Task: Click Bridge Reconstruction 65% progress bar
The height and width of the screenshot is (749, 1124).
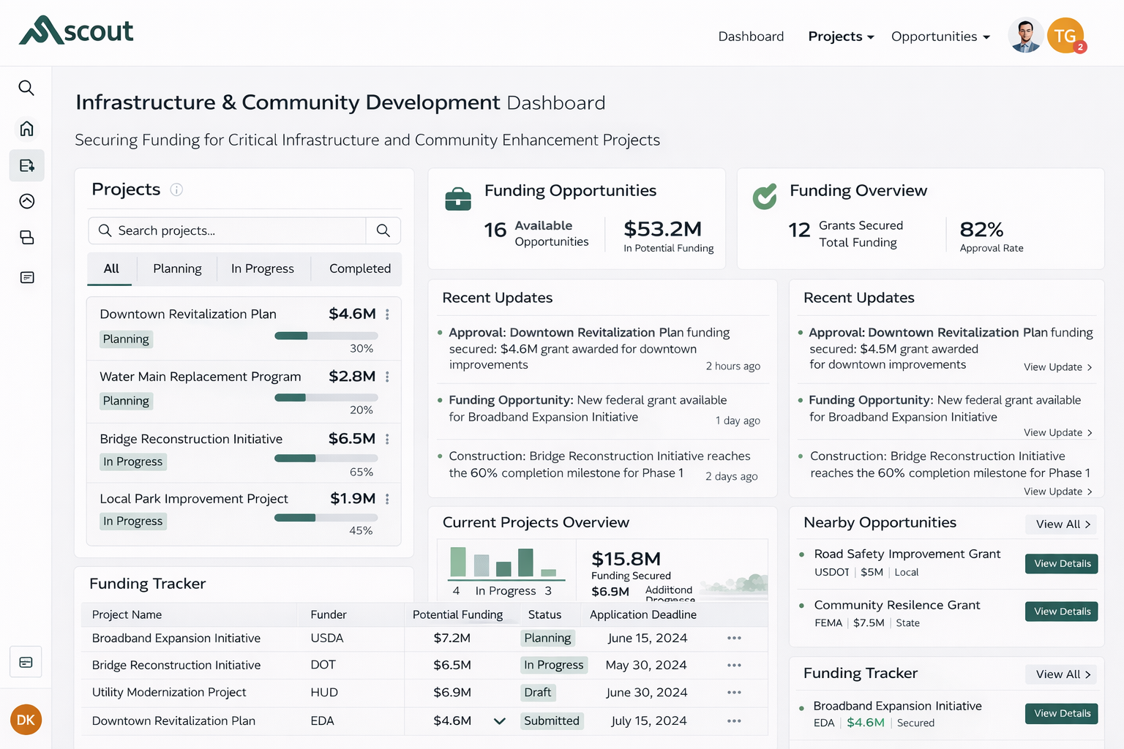Action: tap(326, 459)
